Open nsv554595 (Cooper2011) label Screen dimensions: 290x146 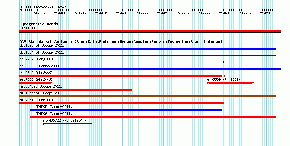click(x=51, y=107)
